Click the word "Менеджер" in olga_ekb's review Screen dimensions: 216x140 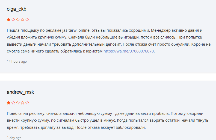(161, 30)
